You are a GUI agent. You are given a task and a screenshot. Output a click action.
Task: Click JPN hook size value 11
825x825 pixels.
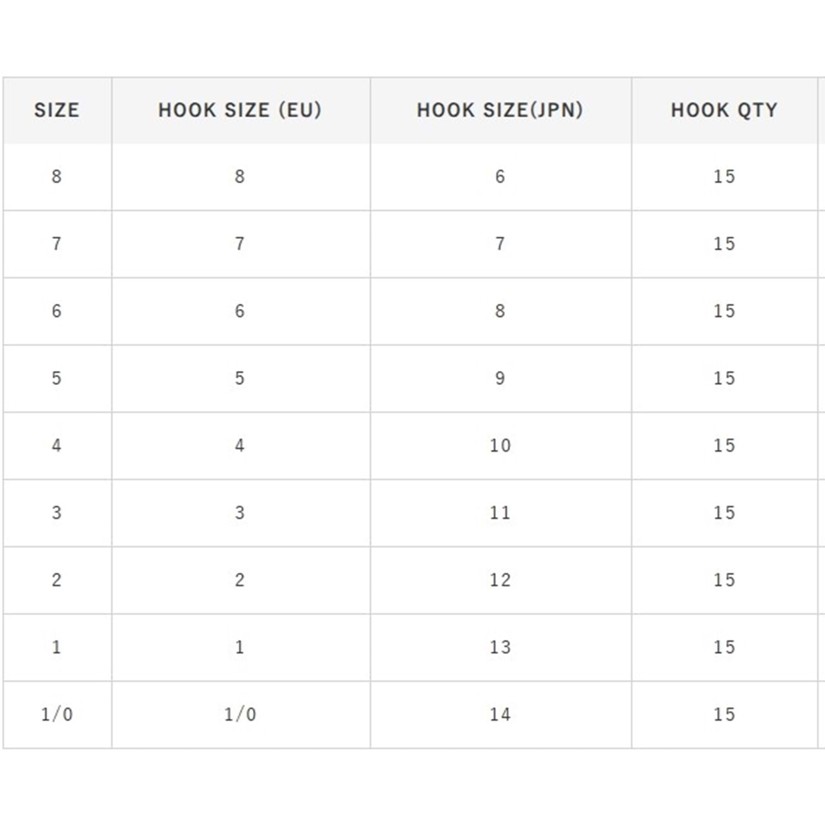pos(500,513)
